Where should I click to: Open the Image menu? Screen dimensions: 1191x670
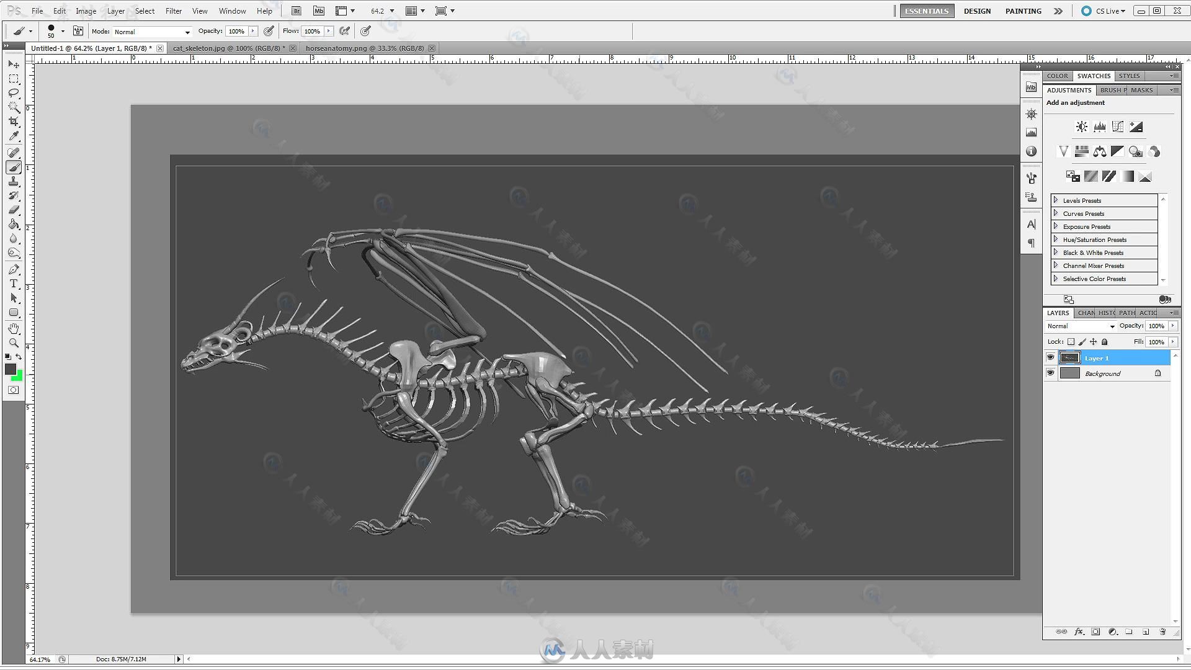(x=86, y=11)
